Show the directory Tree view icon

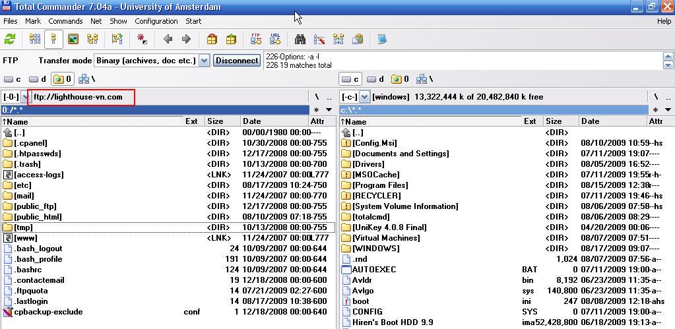(x=92, y=40)
